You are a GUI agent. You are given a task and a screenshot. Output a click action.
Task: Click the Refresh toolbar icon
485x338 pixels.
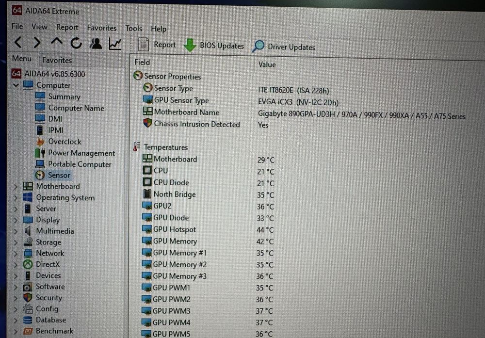(76, 43)
